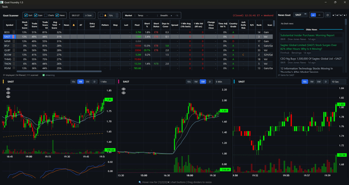
Task: Sort by the Short % column header
Action: 147,25
